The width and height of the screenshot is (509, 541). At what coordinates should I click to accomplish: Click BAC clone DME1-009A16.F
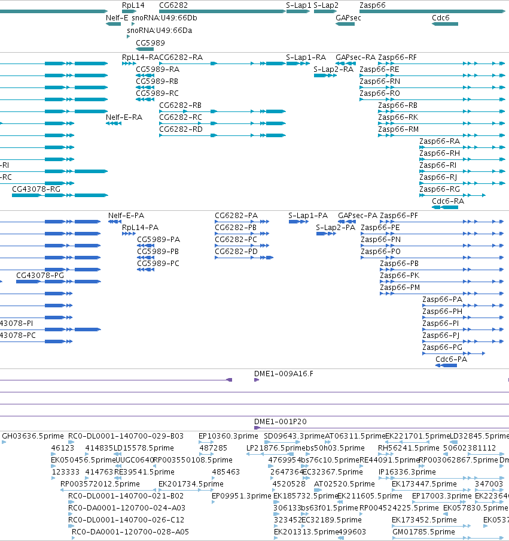[284, 374]
